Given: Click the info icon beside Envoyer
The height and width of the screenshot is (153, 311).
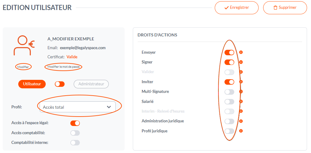Looking at the screenshot, I should (241, 53).
